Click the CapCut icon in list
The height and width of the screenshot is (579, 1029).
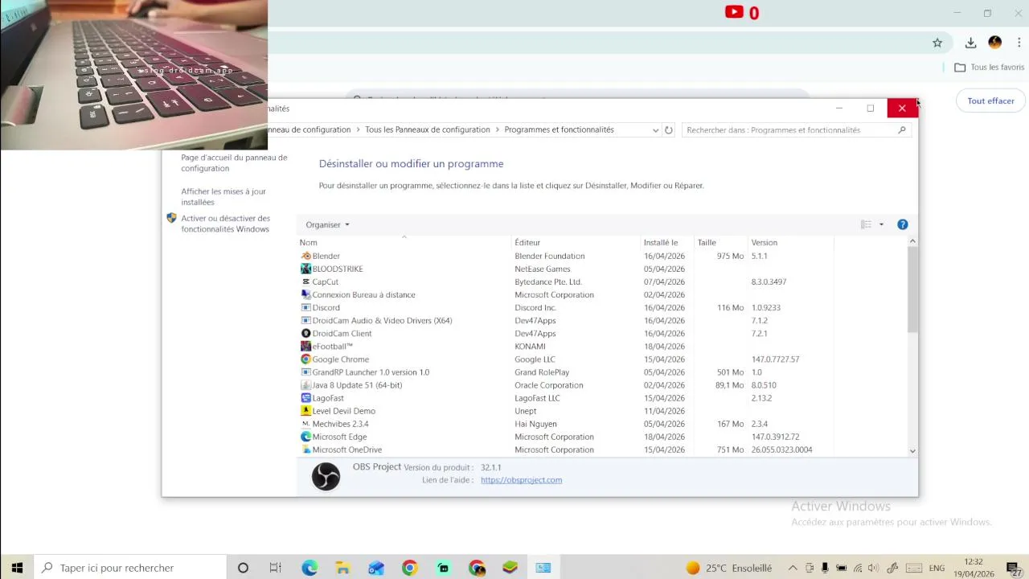[x=305, y=281]
